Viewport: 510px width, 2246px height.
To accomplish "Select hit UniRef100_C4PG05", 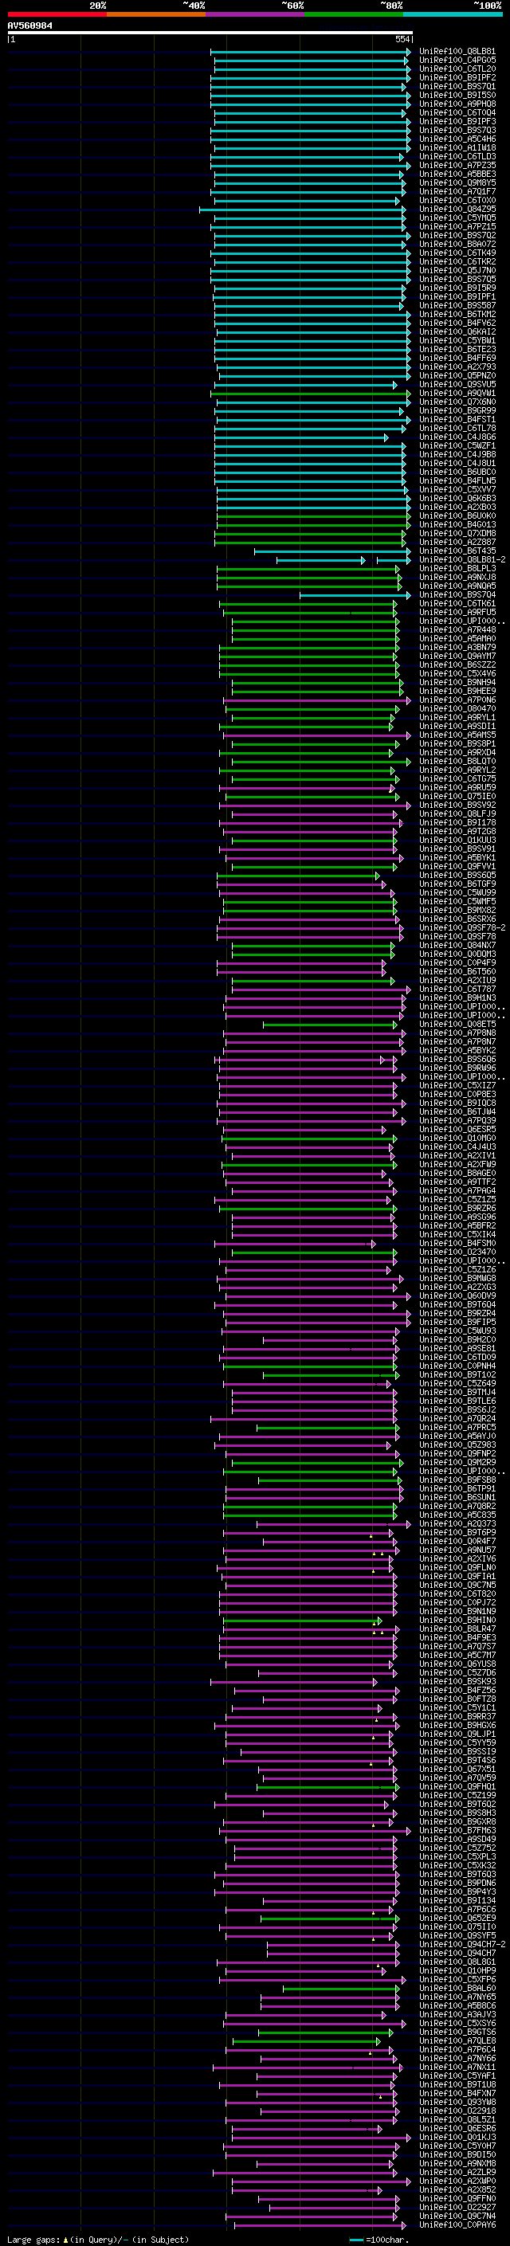I will click(x=457, y=61).
